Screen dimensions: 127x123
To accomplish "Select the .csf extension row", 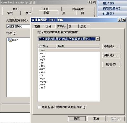I will pyautogui.click(x=69, y=88).
